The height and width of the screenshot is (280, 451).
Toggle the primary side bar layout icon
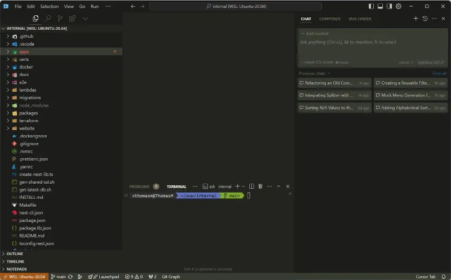pos(371,6)
